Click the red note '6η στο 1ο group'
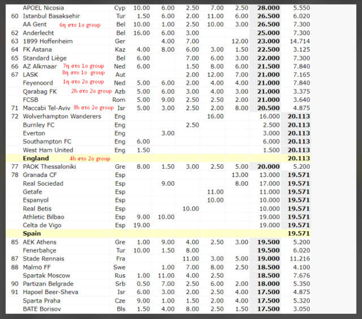The height and width of the screenshot is (319, 362). (80, 25)
